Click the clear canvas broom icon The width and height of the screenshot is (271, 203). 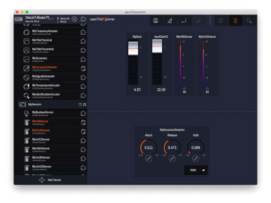(169, 20)
